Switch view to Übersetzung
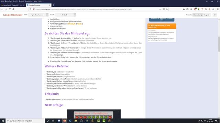 198,15
